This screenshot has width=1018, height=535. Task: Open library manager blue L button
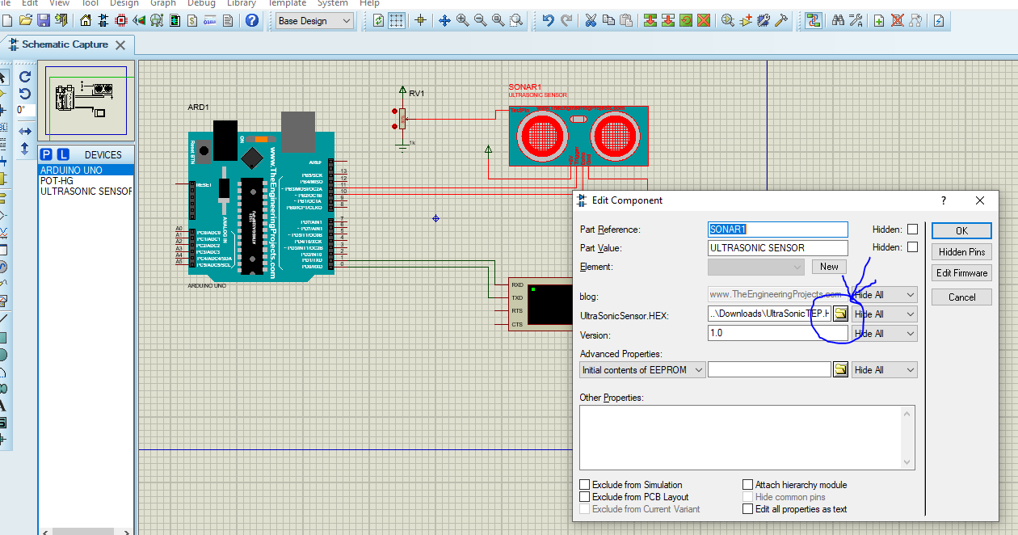click(x=64, y=154)
